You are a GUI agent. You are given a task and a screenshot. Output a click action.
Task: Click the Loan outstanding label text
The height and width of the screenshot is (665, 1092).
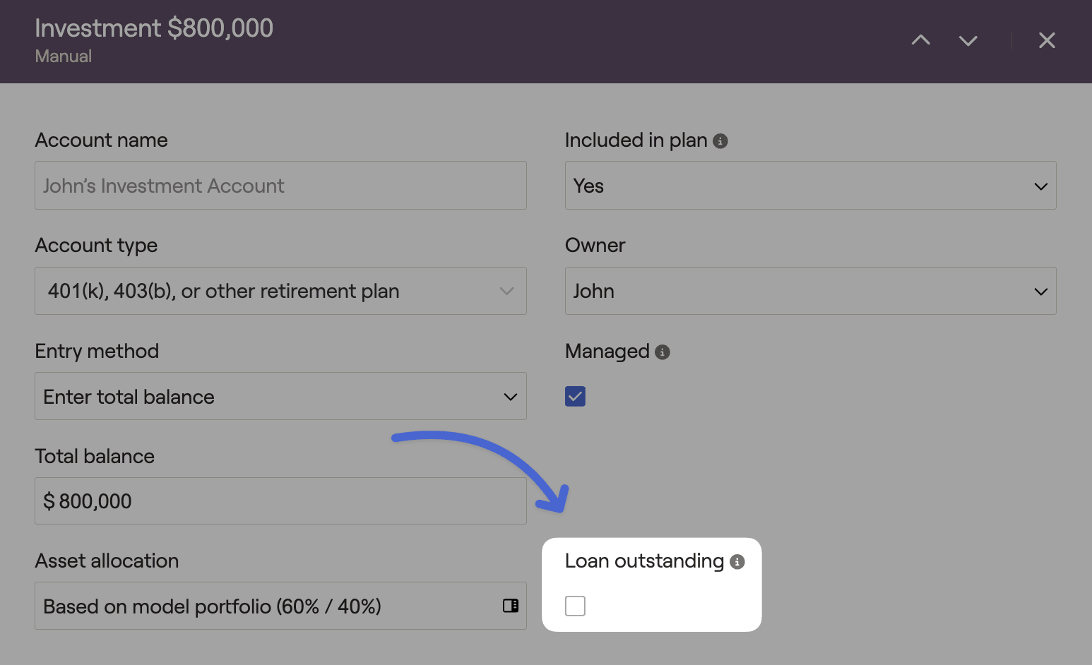644,561
